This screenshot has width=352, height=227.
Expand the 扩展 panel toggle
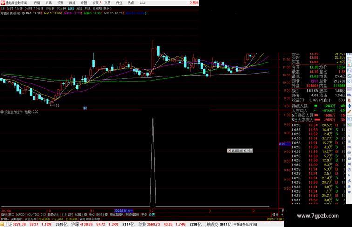pyautogui.click(x=5, y=219)
